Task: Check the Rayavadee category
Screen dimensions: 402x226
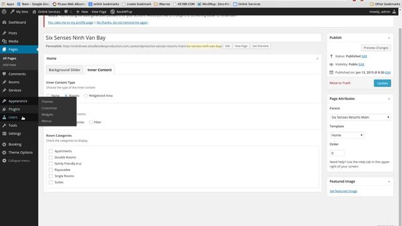Action: (x=51, y=170)
